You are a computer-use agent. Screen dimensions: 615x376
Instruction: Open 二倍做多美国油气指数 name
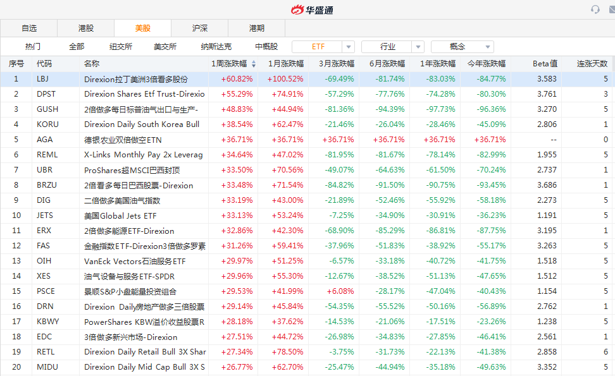pos(122,200)
